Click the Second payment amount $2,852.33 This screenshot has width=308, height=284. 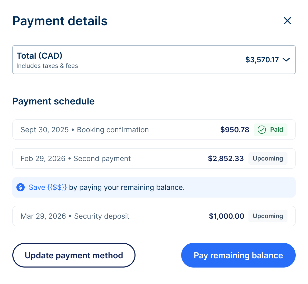[226, 158]
